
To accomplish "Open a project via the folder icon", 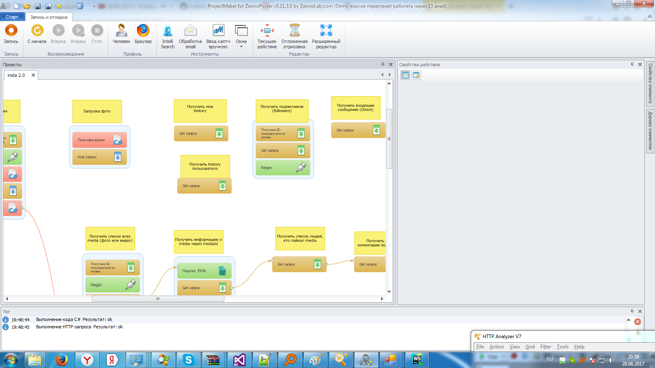I will 27,6.
